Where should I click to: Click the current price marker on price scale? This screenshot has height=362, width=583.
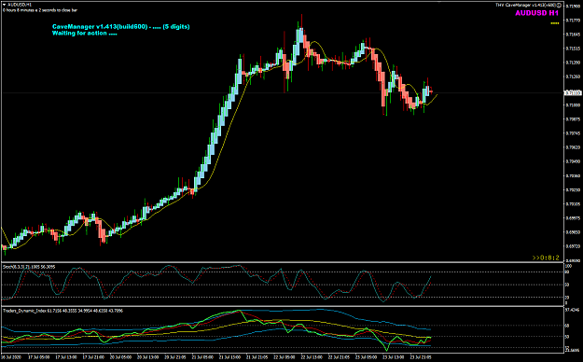click(573, 92)
